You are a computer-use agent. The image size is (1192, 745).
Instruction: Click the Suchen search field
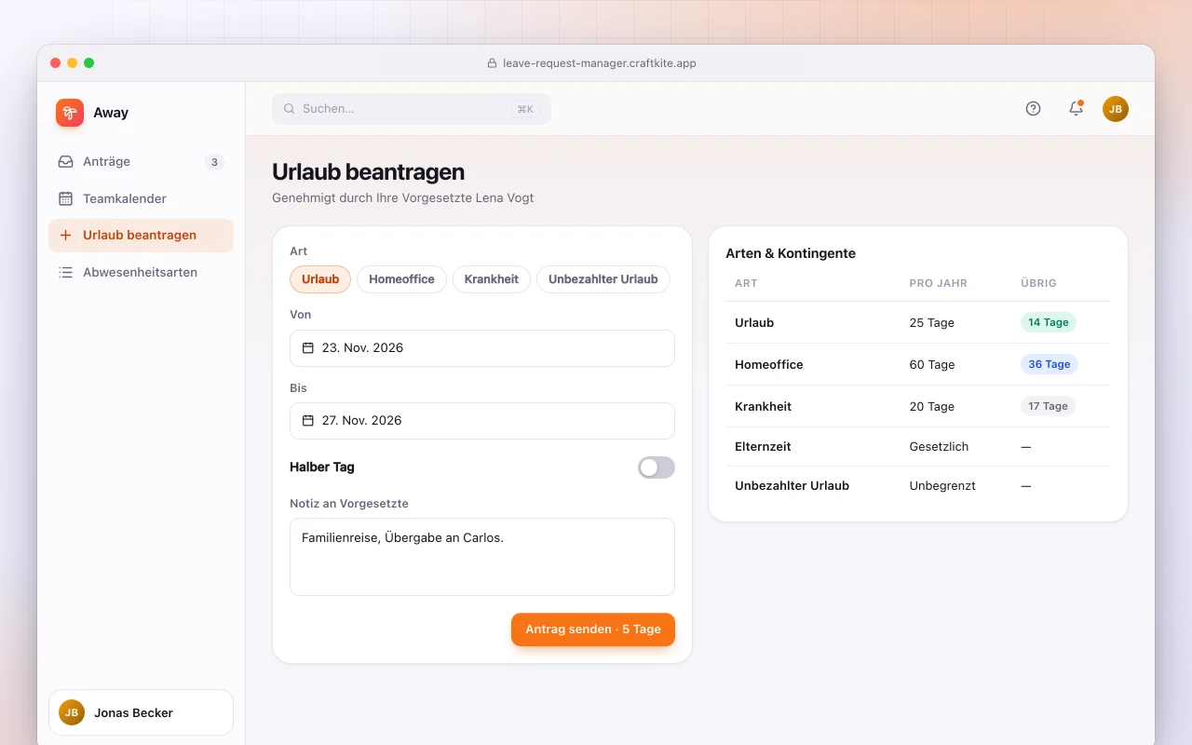click(412, 109)
